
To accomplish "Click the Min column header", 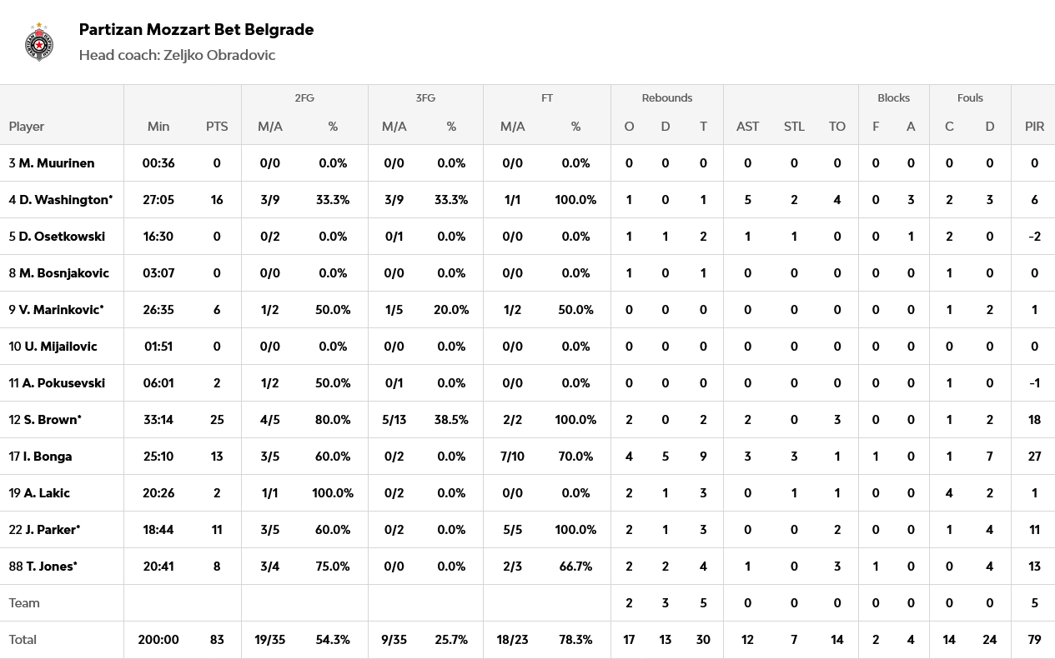I will click(x=158, y=127).
